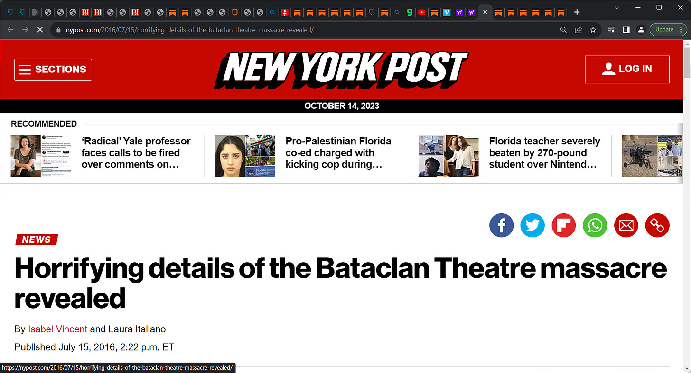Switch to the YouTube tab
The width and height of the screenshot is (691, 373).
(421, 12)
